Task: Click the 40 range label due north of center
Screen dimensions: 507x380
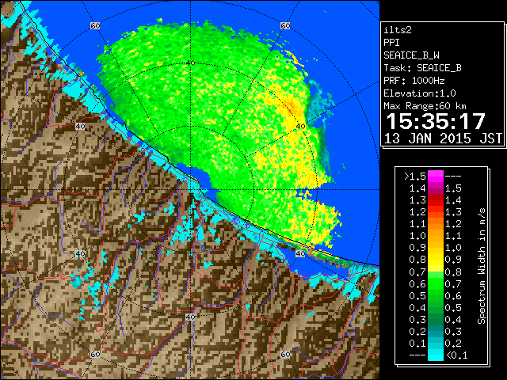Action: click(x=190, y=63)
